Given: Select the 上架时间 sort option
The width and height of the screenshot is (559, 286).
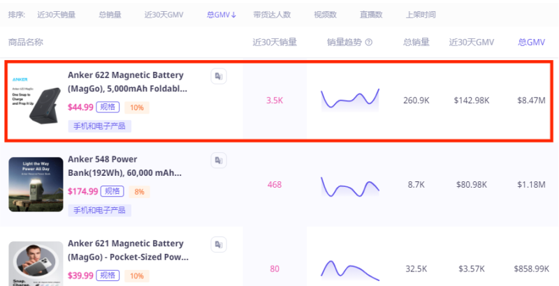Looking at the screenshot, I should (421, 14).
